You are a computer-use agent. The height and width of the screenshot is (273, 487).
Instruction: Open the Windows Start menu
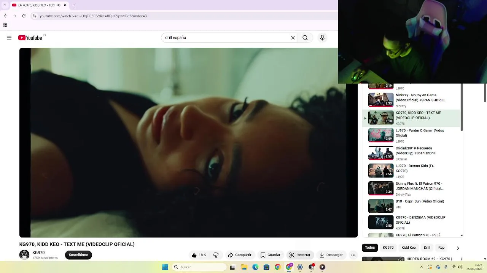tap(165, 267)
